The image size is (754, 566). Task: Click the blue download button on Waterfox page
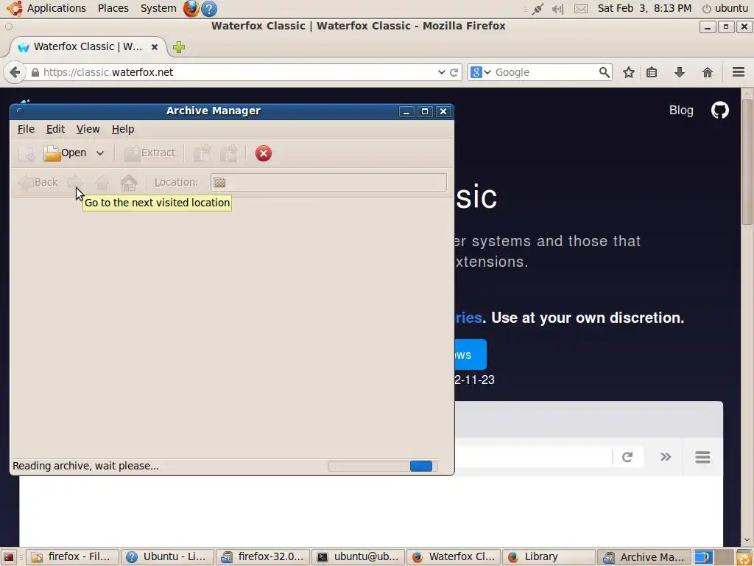pos(471,354)
